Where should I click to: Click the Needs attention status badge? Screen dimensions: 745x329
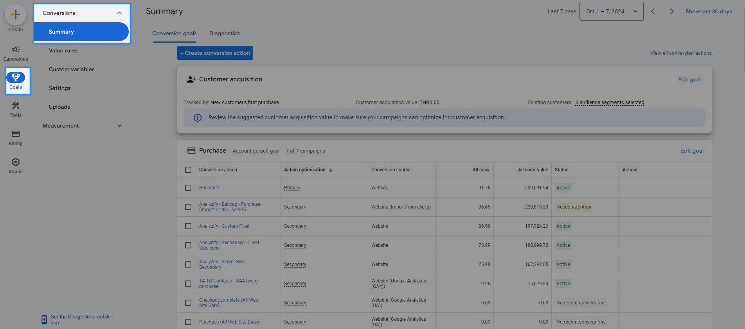574,207
